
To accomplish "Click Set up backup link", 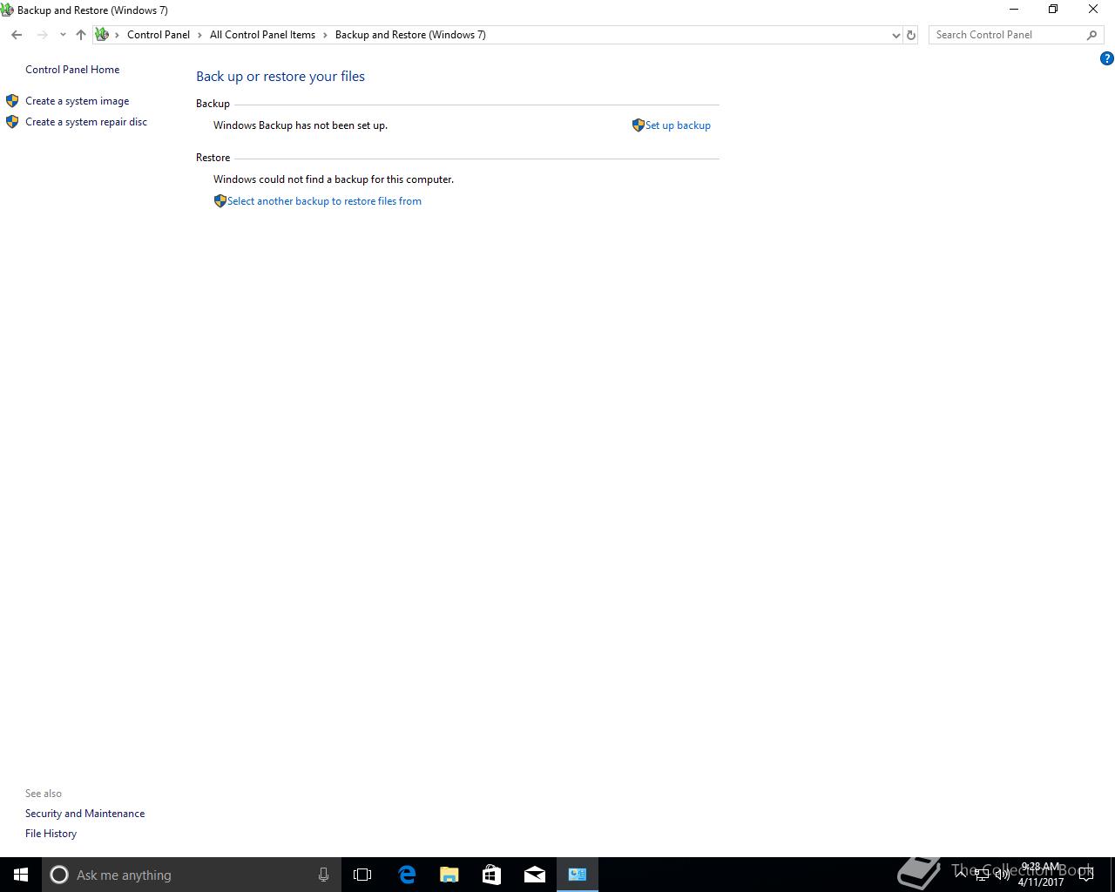I will (x=678, y=125).
